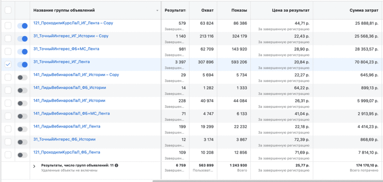The image size is (383, 182).
Task: Open the 141_ЛидыВебинаровЛаЛ_ИГ_Истории ad set
Action: click(x=69, y=101)
